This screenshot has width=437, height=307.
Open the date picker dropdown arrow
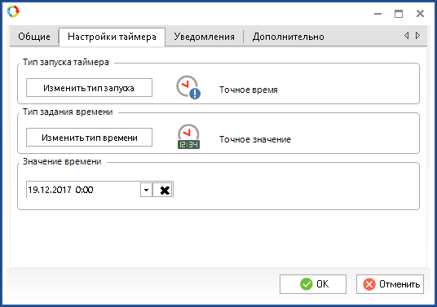click(x=146, y=190)
